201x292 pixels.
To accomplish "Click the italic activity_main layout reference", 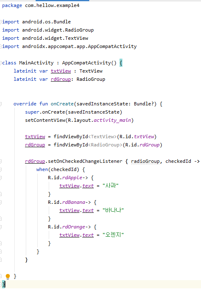I will click(x=112, y=120).
